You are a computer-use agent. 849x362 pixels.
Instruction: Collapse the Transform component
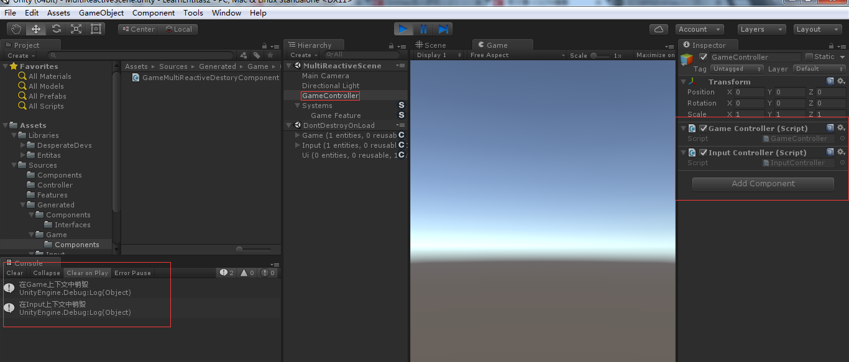684,81
